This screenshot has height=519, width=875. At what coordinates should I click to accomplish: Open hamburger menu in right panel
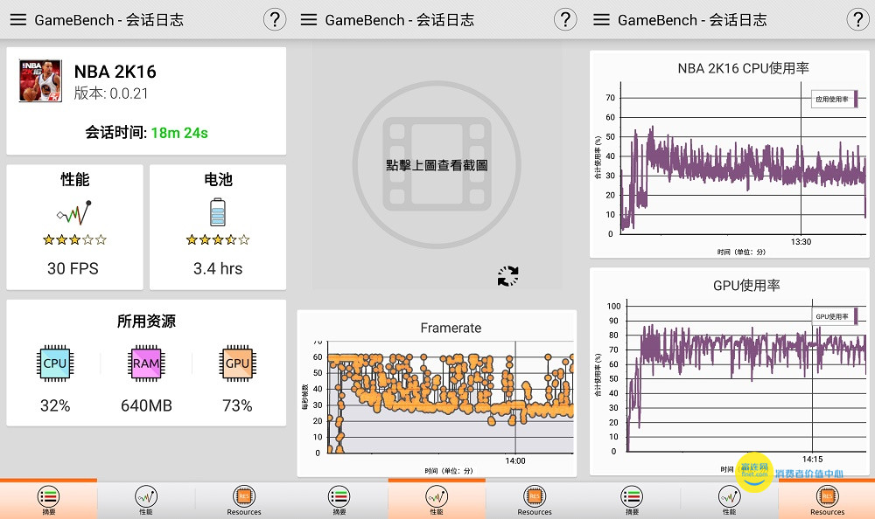click(x=601, y=20)
